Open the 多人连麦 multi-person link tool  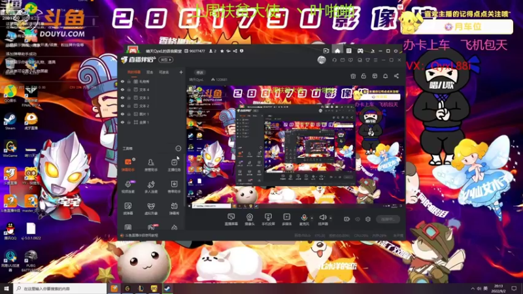coord(151,187)
